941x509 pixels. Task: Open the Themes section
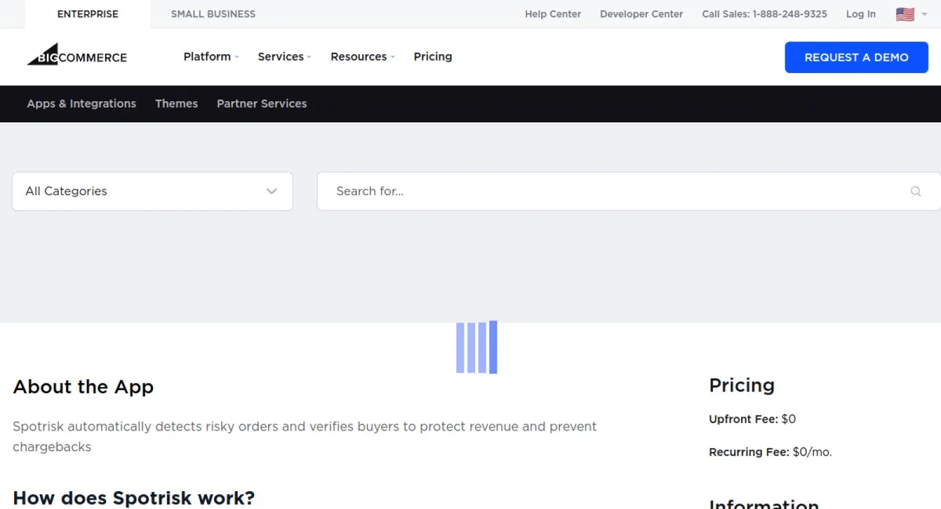pyautogui.click(x=176, y=103)
